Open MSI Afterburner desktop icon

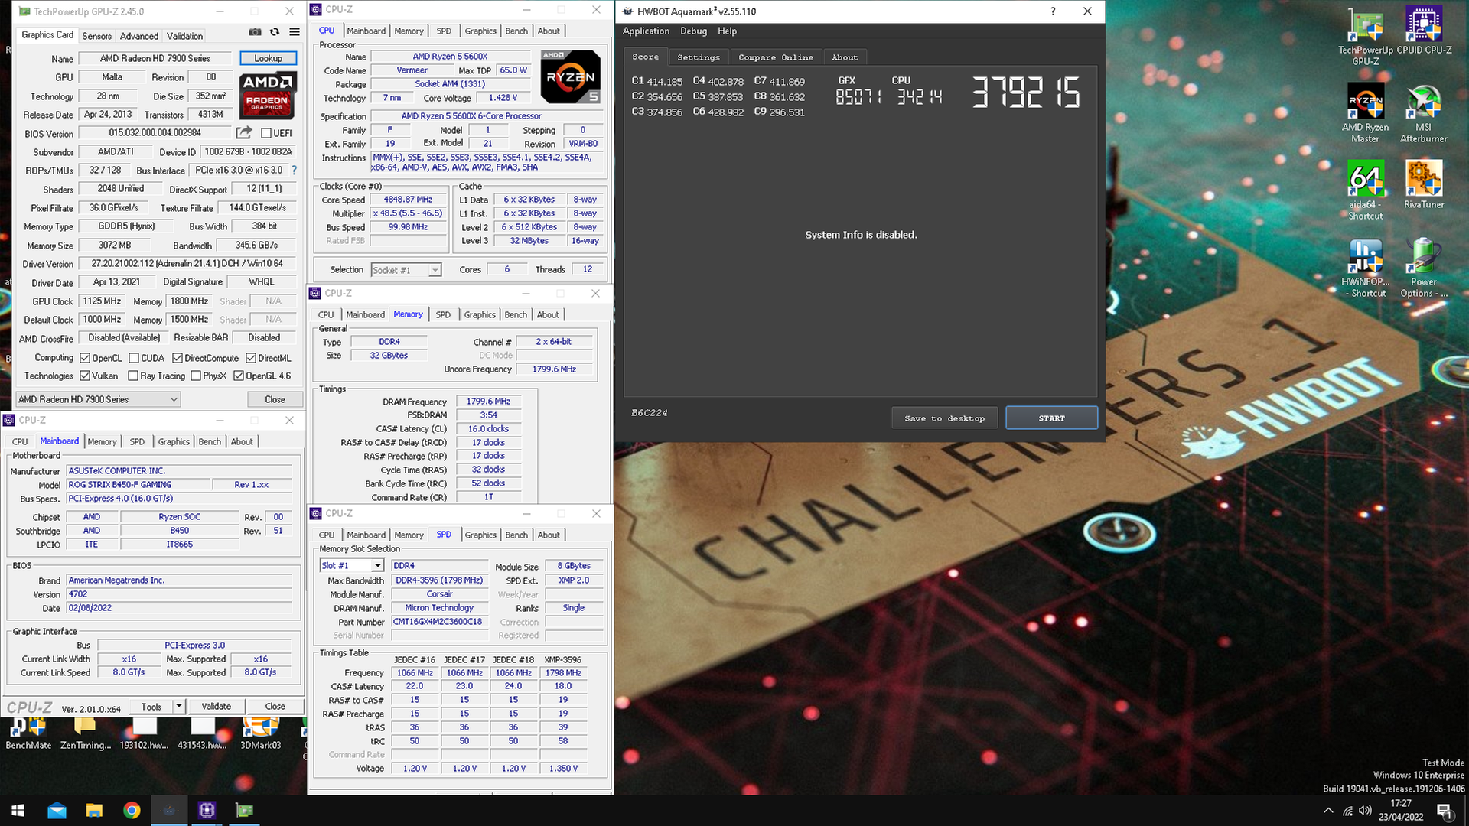click(x=1424, y=113)
